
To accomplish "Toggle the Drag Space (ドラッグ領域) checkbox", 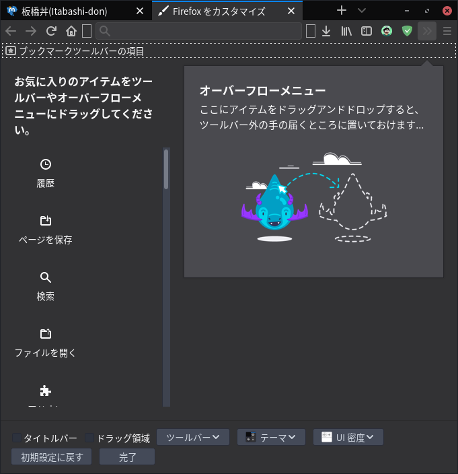I will point(90,438).
